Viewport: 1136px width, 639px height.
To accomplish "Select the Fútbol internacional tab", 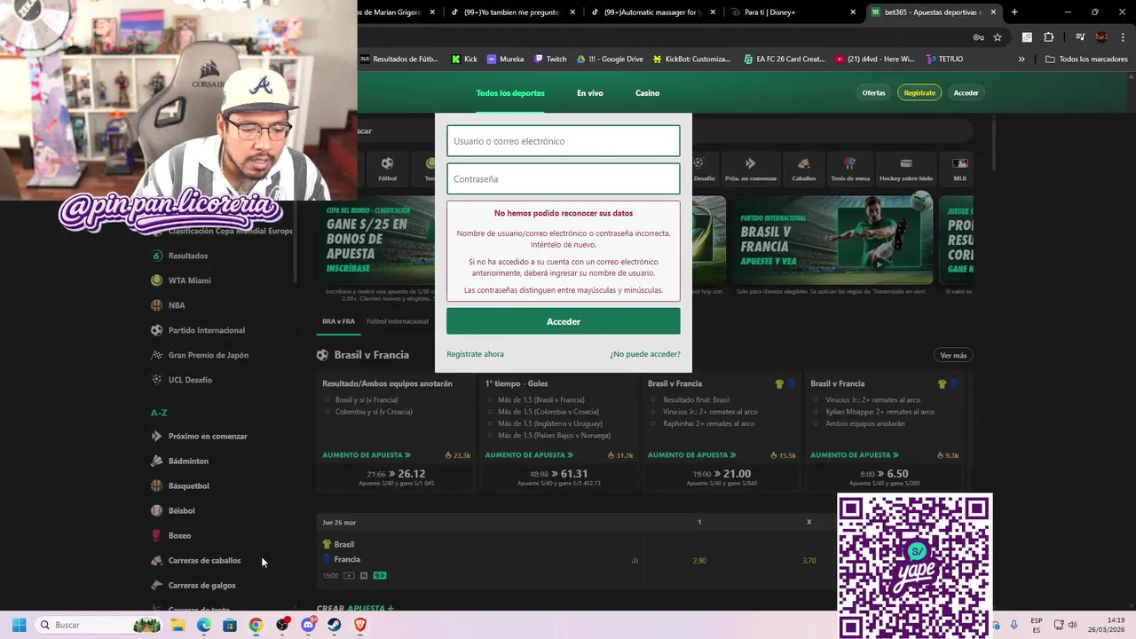I will tap(398, 321).
